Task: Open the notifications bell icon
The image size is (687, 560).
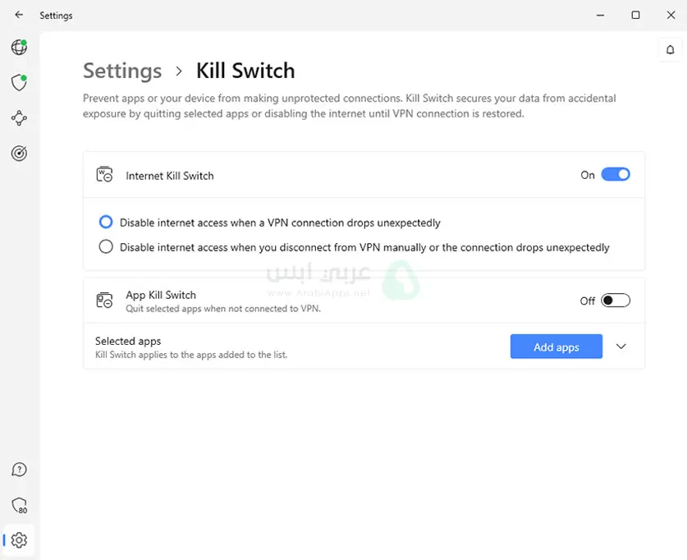Action: point(670,49)
